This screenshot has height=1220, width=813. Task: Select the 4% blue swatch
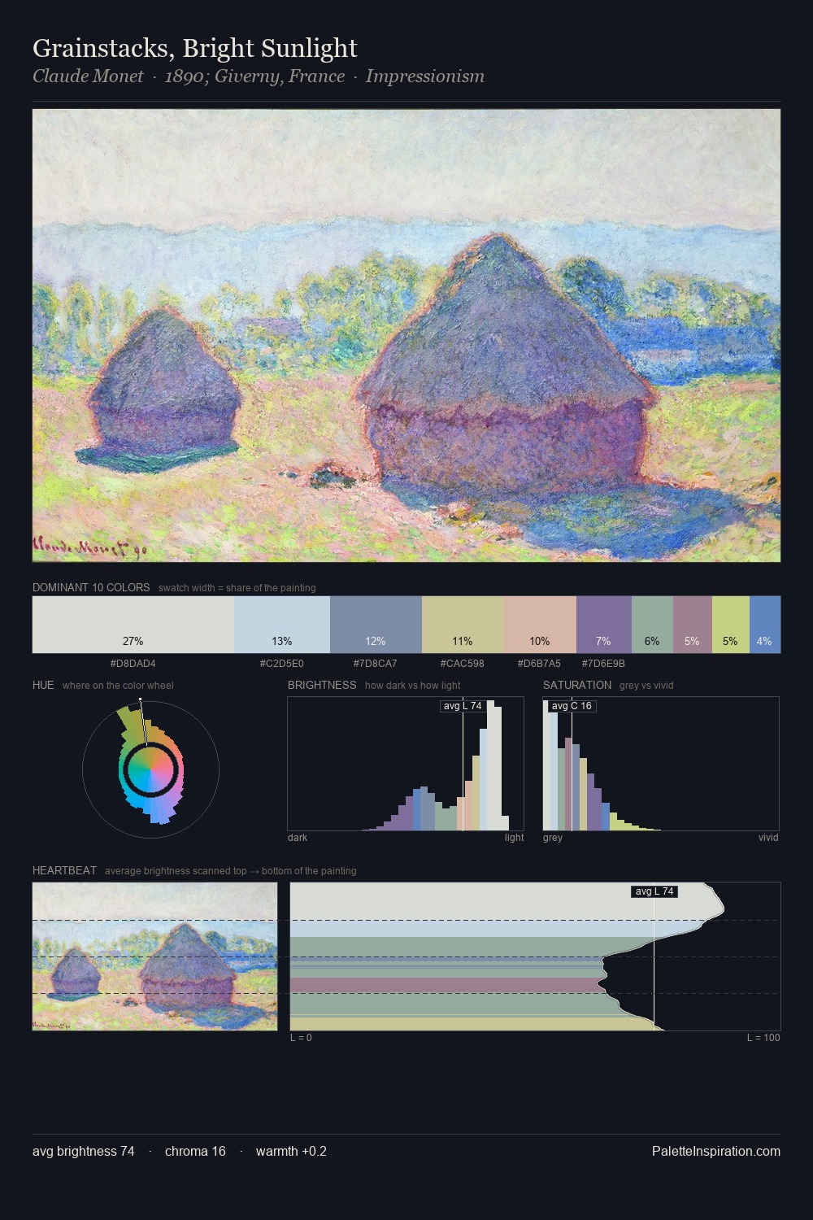(765, 625)
